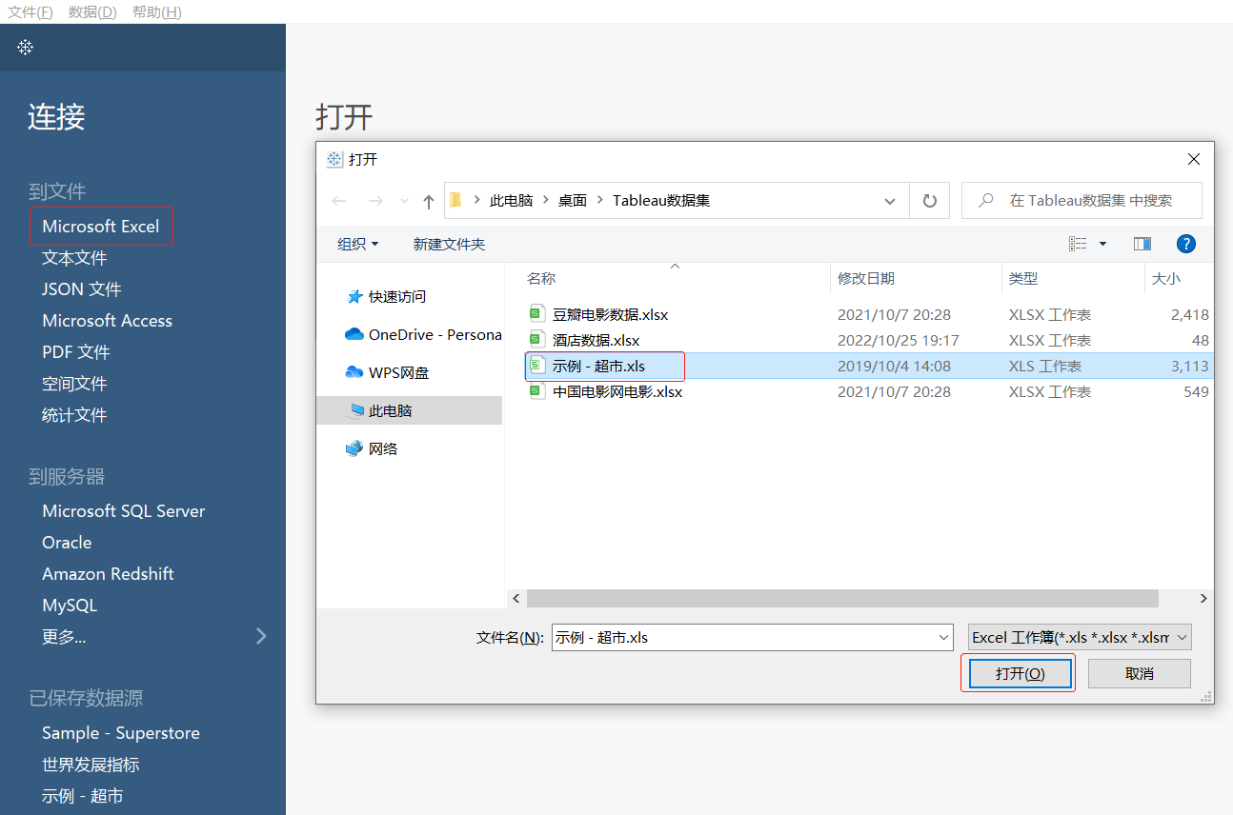Click the file icon of 酒店数据.xlsx
The image size is (1233, 815).
tap(536, 340)
